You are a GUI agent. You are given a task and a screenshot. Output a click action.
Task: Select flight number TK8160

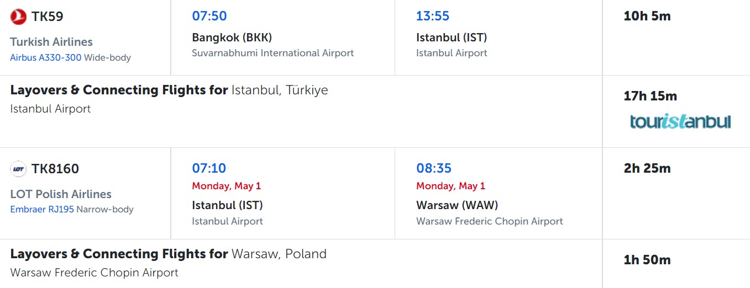click(55, 169)
